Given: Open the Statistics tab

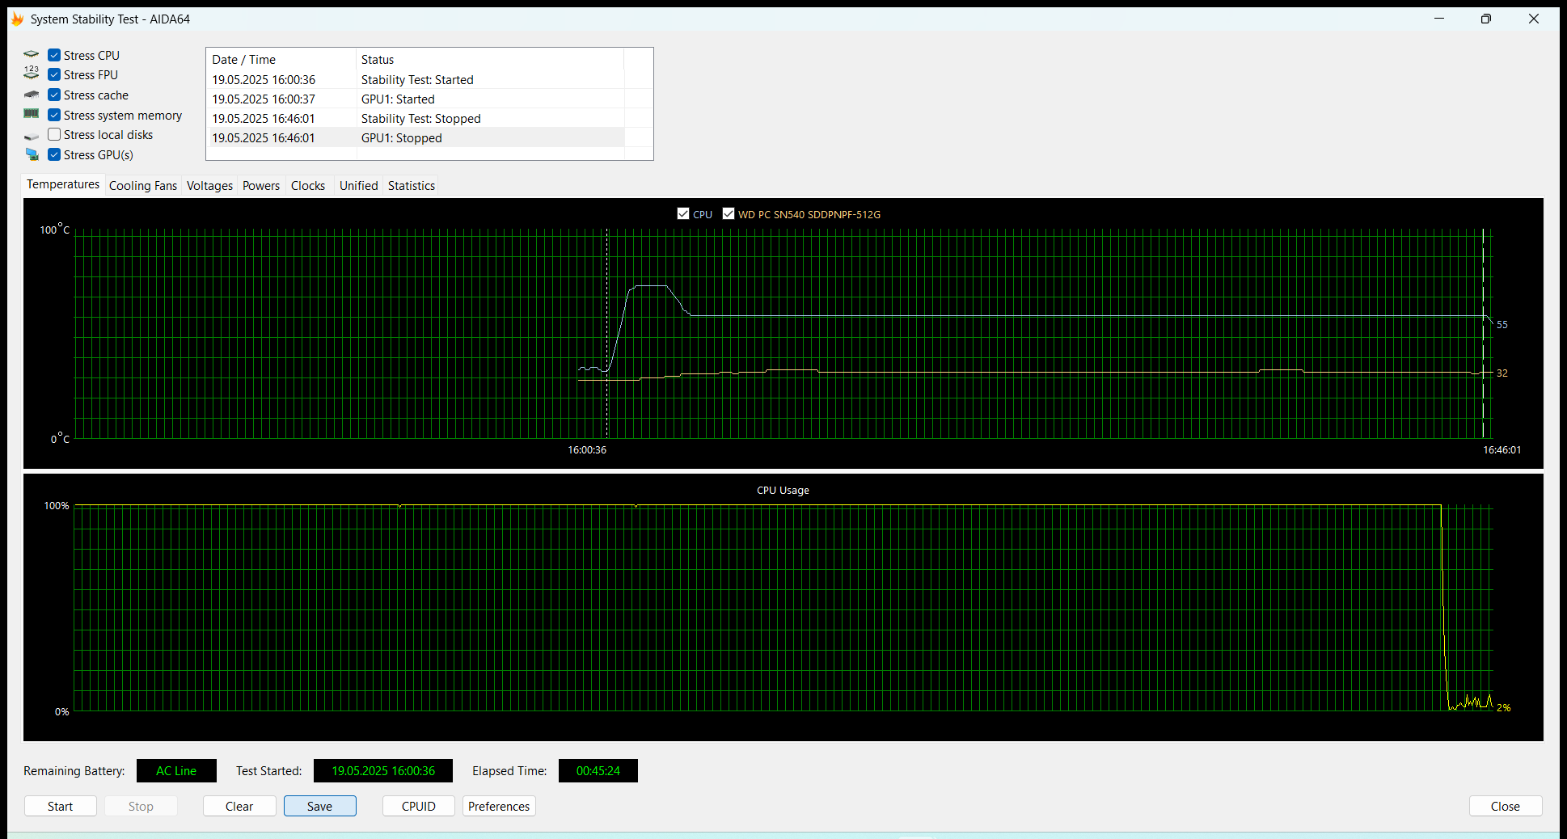Looking at the screenshot, I should click(x=411, y=186).
